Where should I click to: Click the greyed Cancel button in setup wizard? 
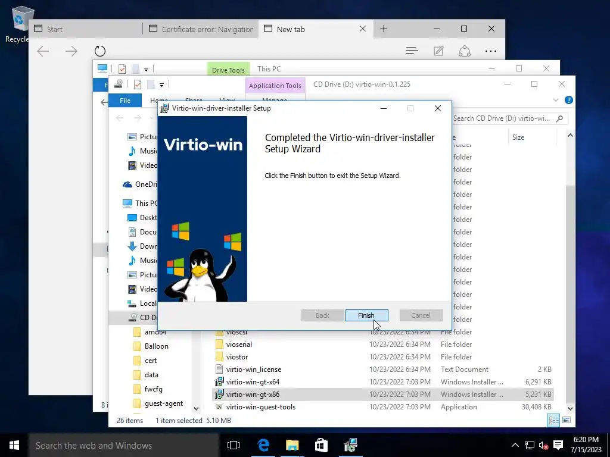(x=421, y=315)
